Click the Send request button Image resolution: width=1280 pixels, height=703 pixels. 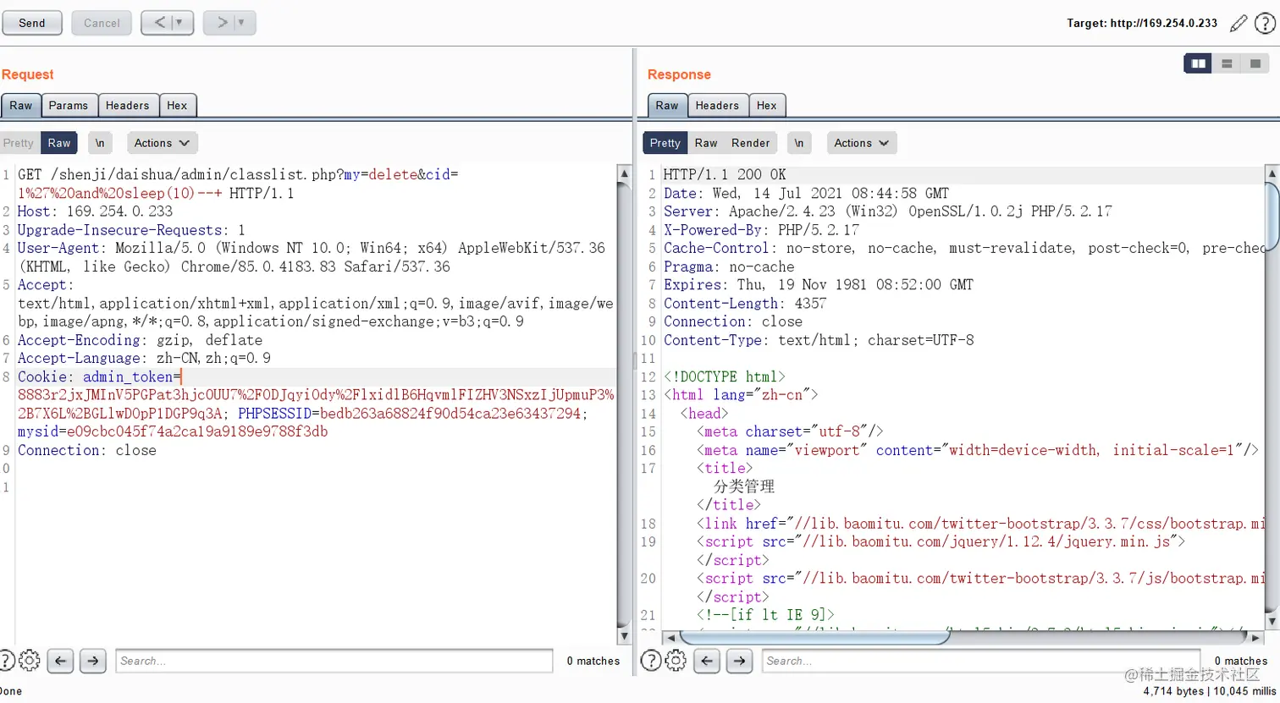32,23
